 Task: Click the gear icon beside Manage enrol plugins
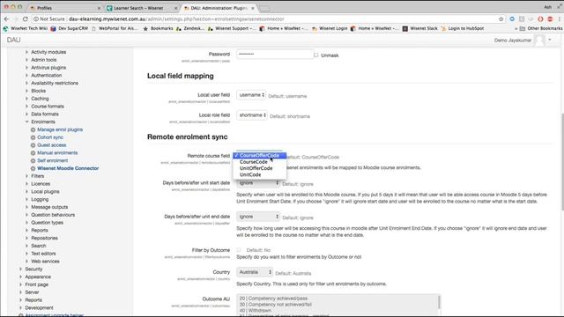(x=33, y=129)
